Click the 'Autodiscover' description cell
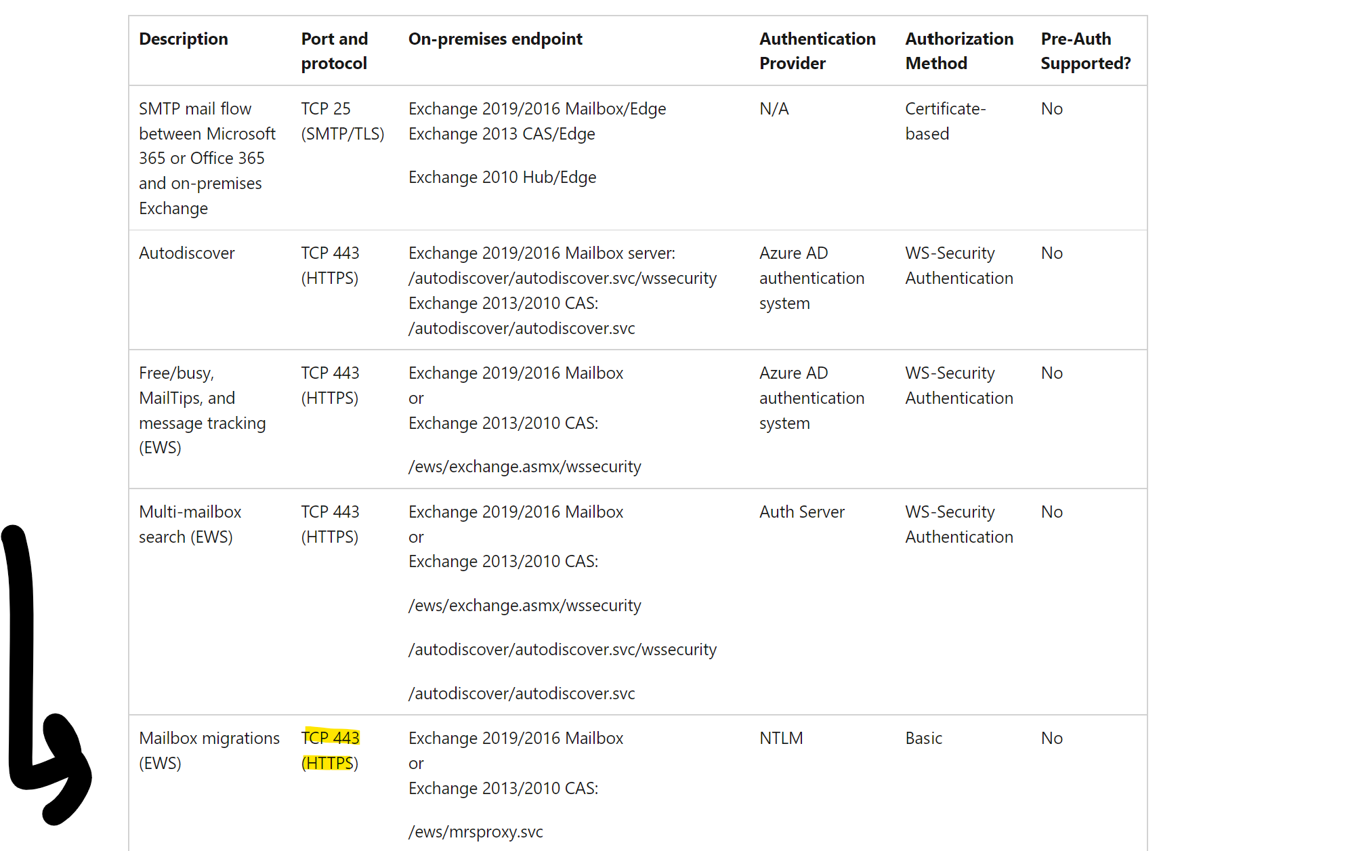 click(187, 253)
